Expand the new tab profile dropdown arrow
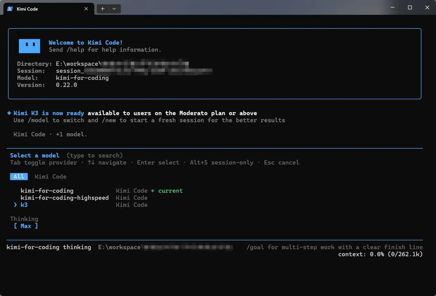Screen dimensions: 436x296 (114, 9)
